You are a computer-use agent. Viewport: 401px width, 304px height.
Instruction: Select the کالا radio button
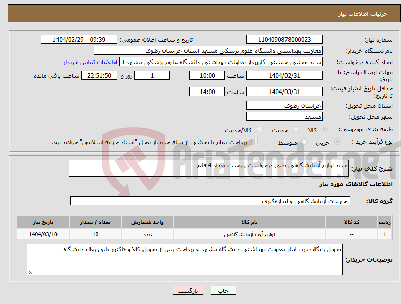[x=324, y=129]
